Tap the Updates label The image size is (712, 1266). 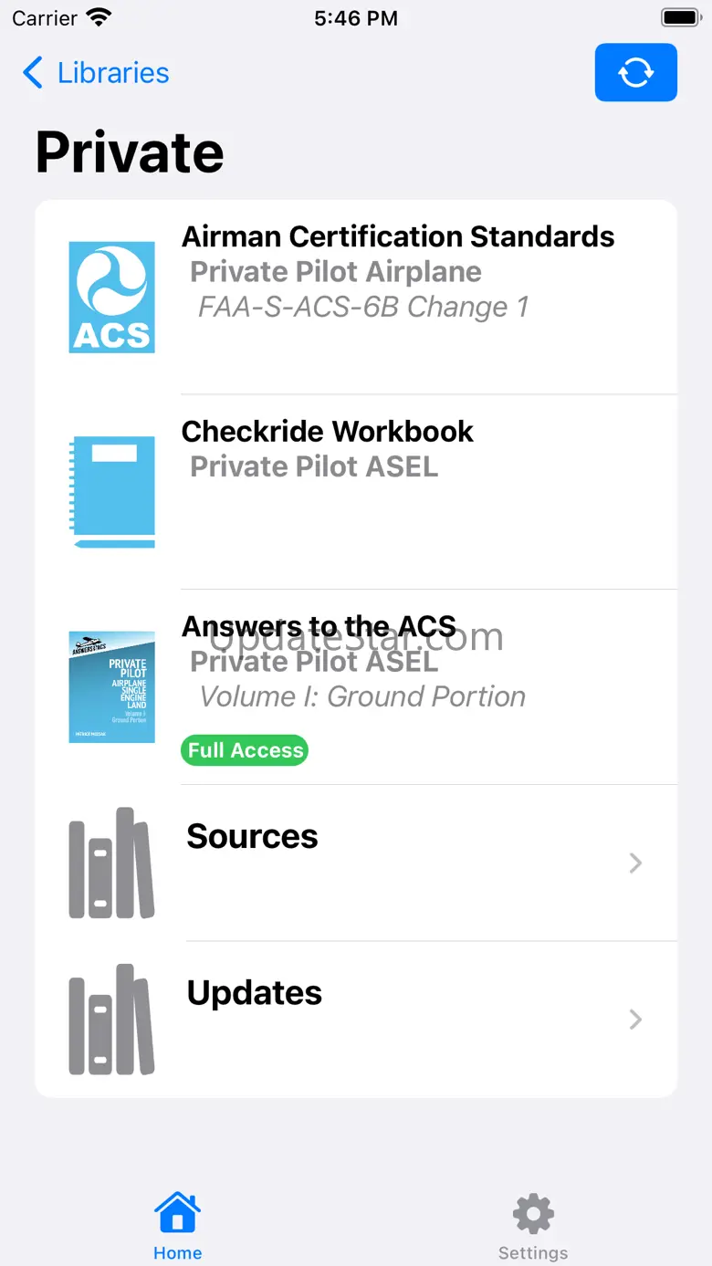tap(254, 992)
